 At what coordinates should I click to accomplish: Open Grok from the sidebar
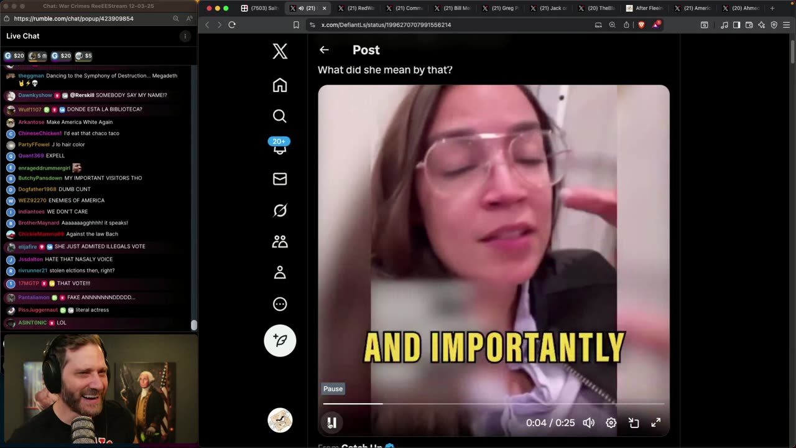(x=280, y=210)
